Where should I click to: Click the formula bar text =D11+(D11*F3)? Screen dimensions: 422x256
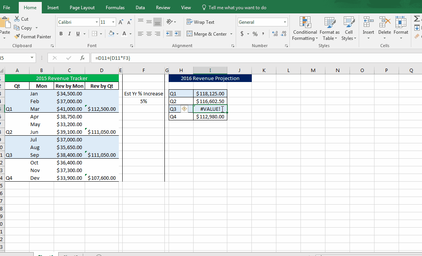(113, 58)
